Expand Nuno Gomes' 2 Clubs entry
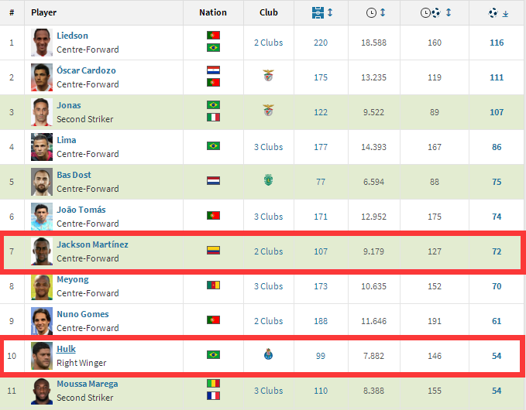The height and width of the screenshot is (410, 526). [x=268, y=320]
